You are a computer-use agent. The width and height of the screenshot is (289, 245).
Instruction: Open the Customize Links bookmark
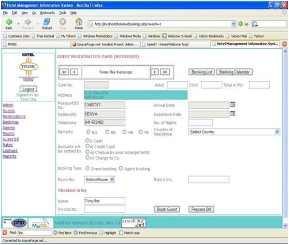click(x=17, y=36)
